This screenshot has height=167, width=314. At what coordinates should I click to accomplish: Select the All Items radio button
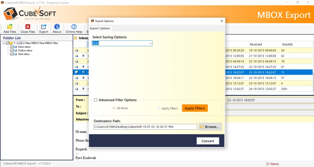[114, 108]
